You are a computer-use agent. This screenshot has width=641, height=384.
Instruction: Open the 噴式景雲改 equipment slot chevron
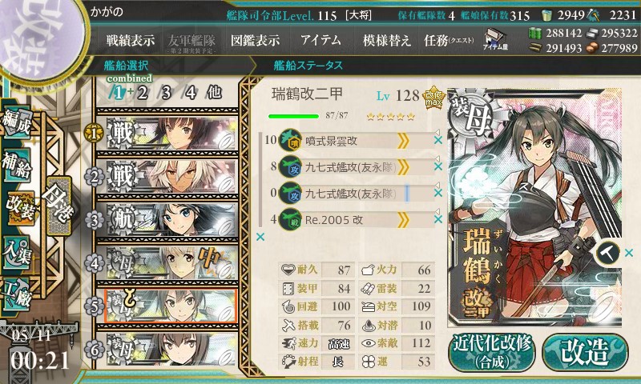coord(403,141)
